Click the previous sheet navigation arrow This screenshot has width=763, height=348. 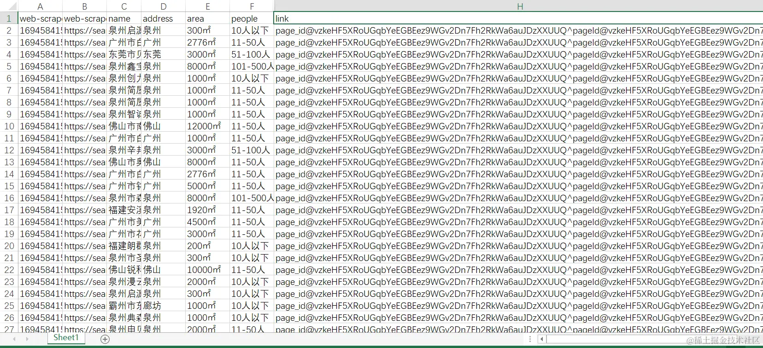(x=14, y=339)
